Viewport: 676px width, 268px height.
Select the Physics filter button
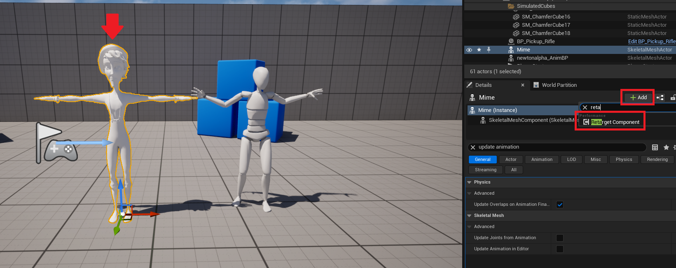[x=624, y=160]
